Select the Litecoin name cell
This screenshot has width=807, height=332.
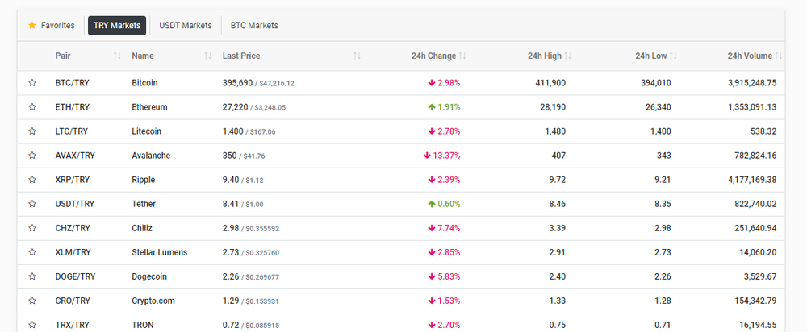tap(146, 131)
